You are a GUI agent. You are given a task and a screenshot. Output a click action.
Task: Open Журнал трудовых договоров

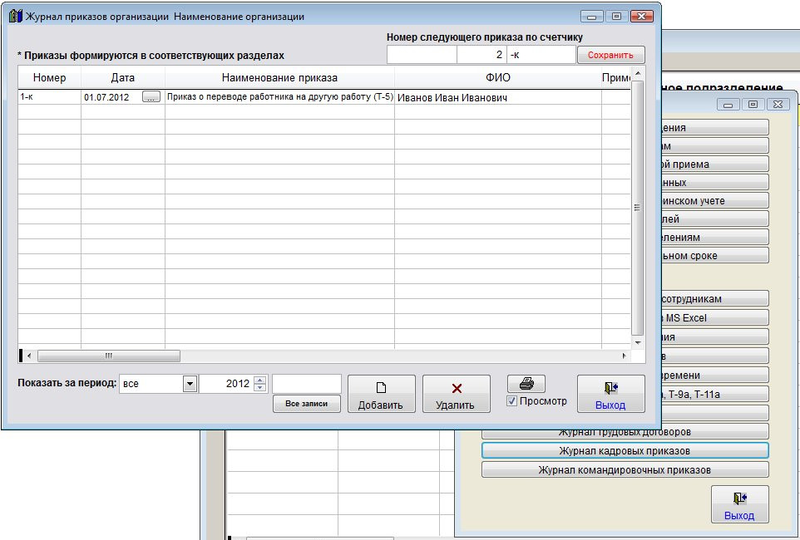(x=625, y=432)
